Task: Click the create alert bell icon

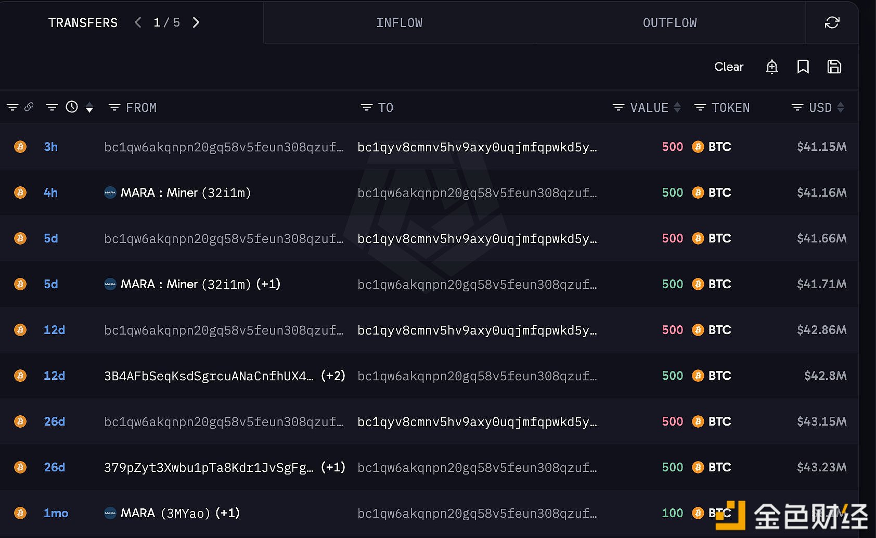Action: click(x=772, y=67)
